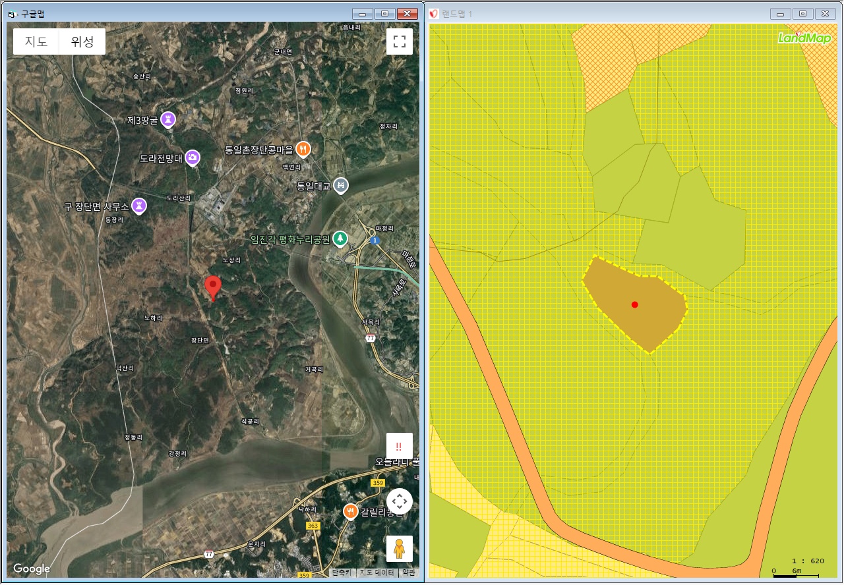The height and width of the screenshot is (585, 844).
Task: Click the 구 장단면 사무소 marker
Action: 140,206
